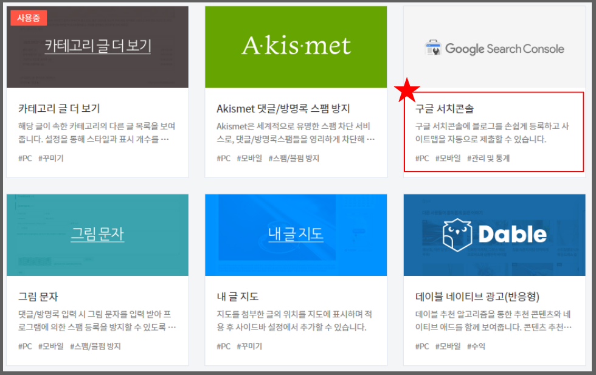Viewport: 596px width, 375px height.
Task: Click the 데이블 추천 알고리즘 description text
Action: [x=493, y=321]
